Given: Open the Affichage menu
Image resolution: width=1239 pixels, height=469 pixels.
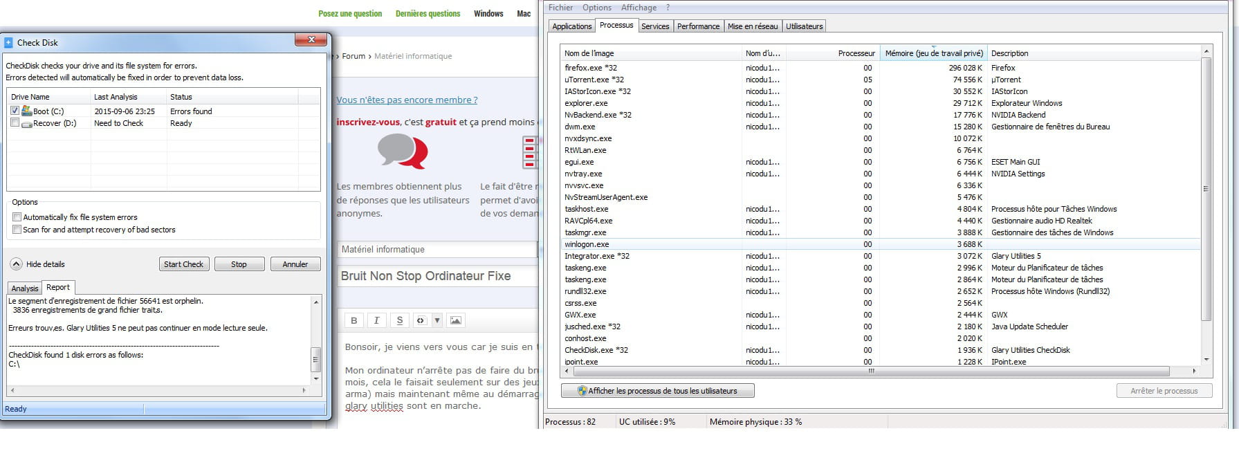Looking at the screenshot, I should tap(638, 8).
